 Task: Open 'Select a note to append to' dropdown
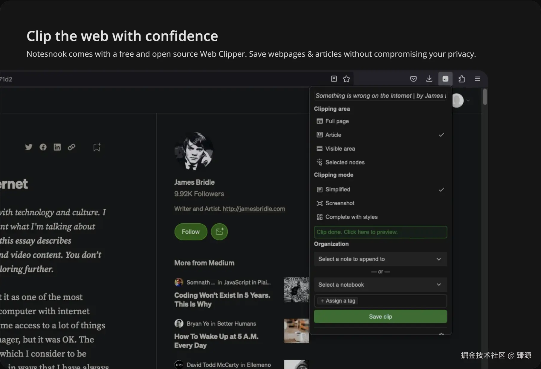380,259
